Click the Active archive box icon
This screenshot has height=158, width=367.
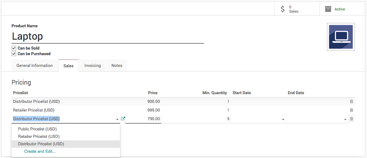[x=328, y=9]
